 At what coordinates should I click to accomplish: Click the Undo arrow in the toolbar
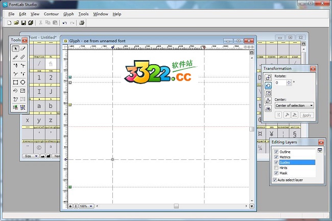click(x=64, y=23)
